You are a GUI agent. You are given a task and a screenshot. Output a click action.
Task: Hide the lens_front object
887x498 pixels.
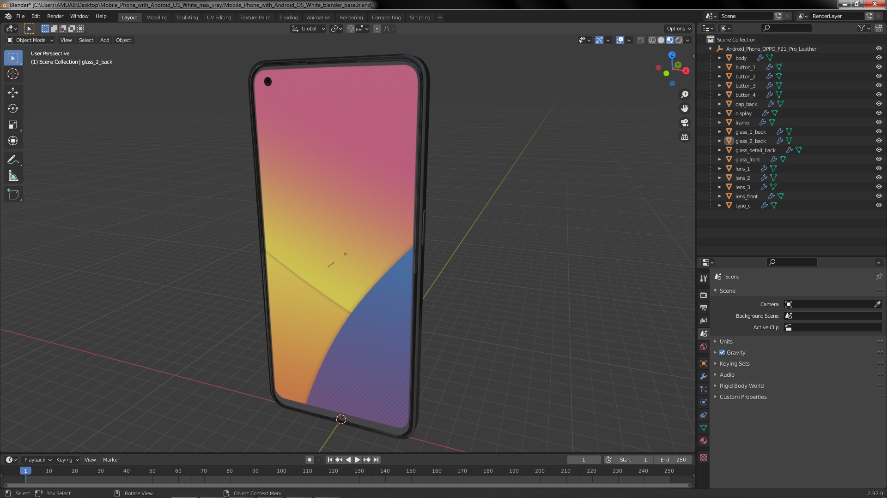pos(879,196)
